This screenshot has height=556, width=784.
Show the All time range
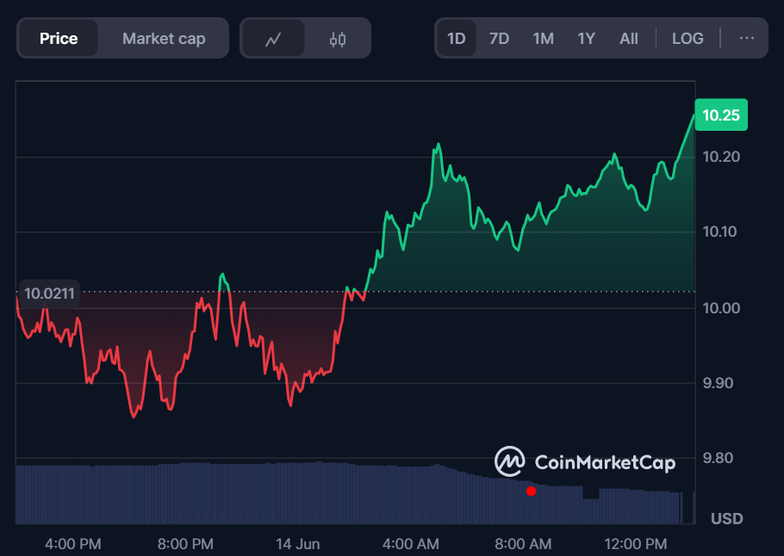click(x=629, y=39)
